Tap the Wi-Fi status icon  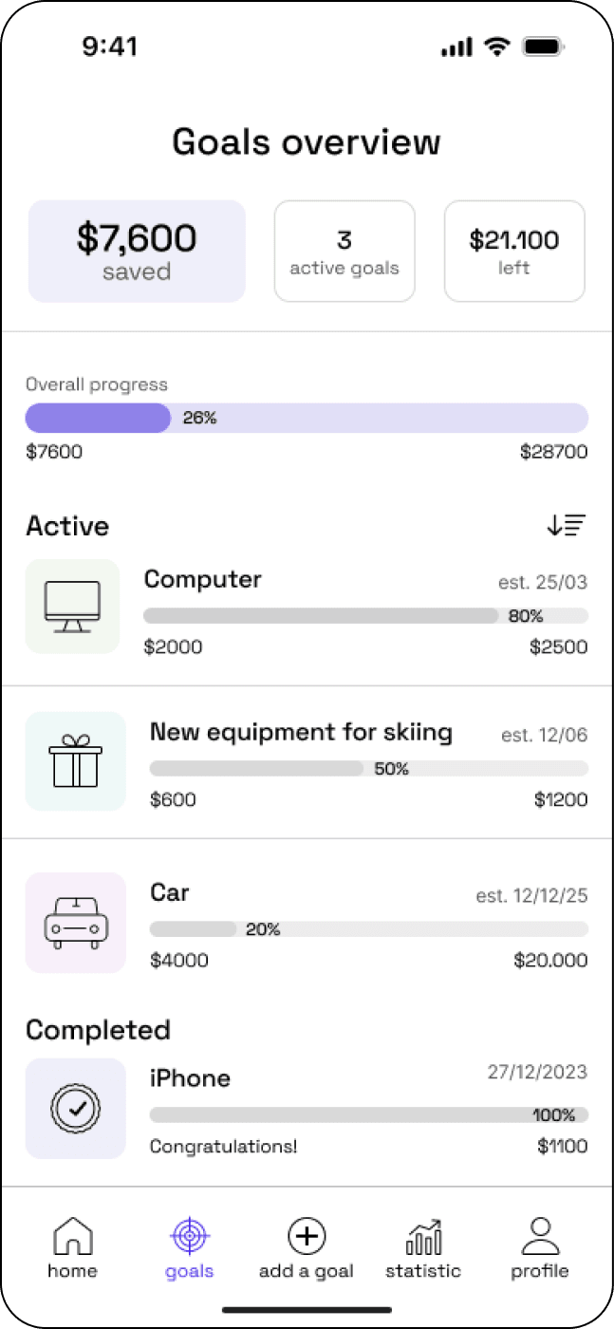[495, 47]
